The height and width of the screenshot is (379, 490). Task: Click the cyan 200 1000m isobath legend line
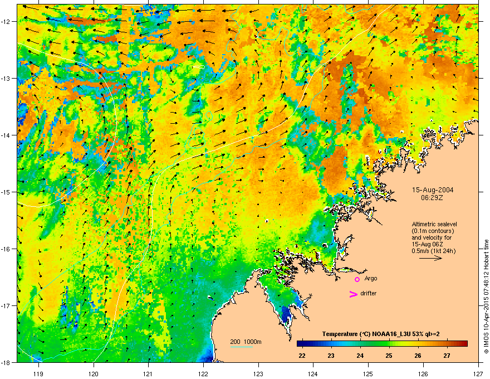(x=242, y=347)
